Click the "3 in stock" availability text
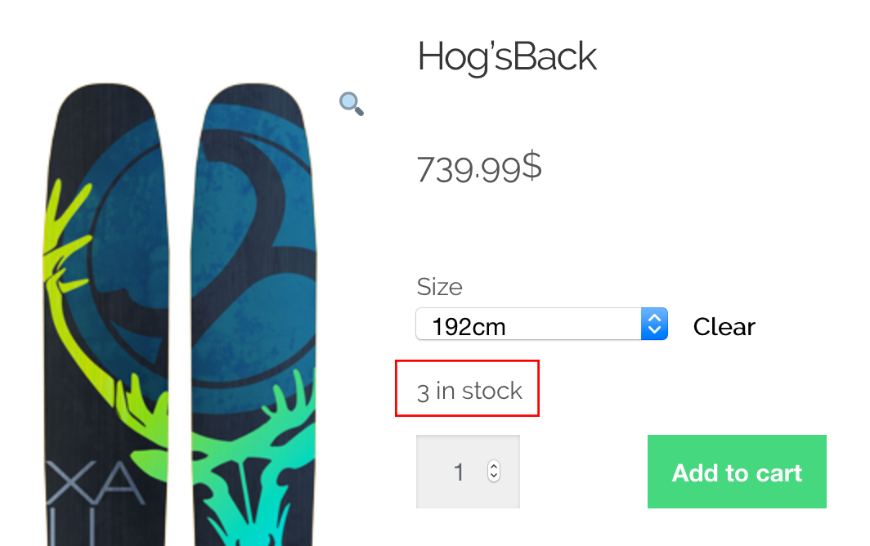 point(469,391)
